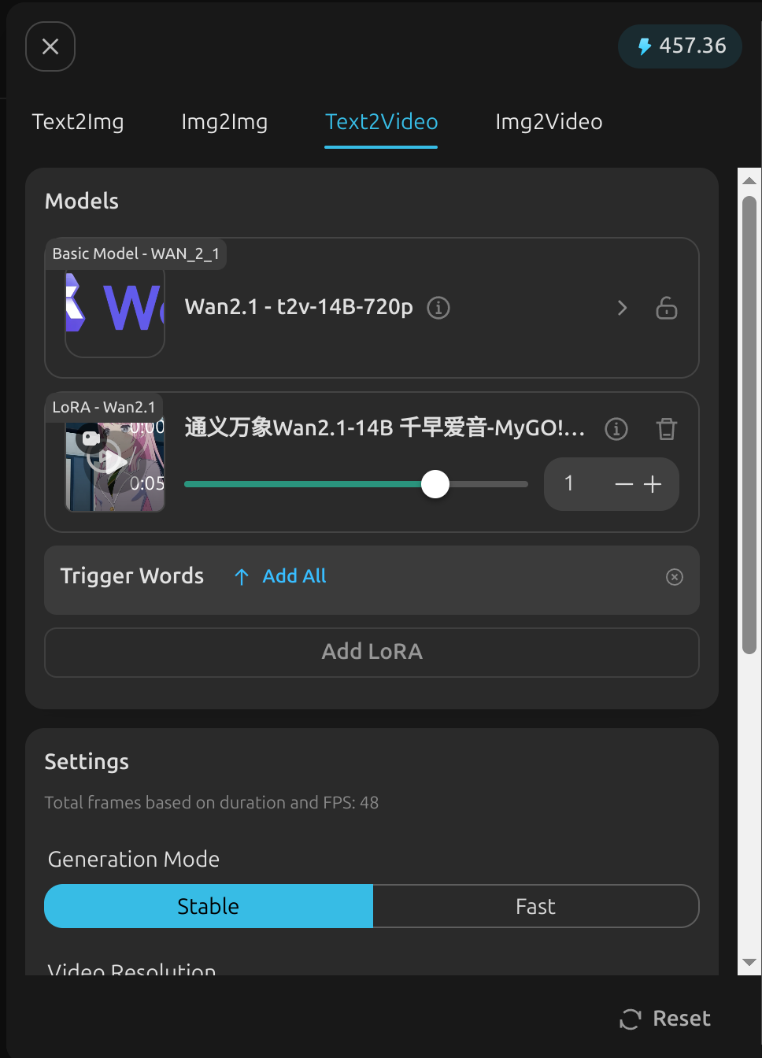
Task: Increase LoRA weight with plus button
Action: coord(653,484)
